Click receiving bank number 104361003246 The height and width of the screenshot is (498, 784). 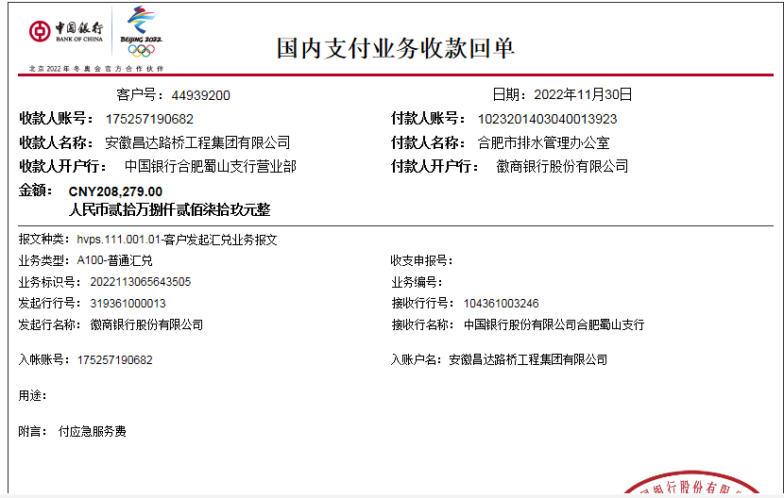pyautogui.click(x=501, y=304)
